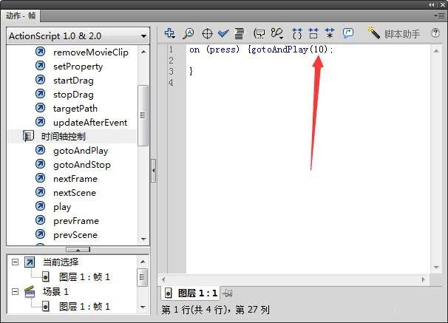Click line number 3 in the gutter
The height and width of the screenshot is (323, 448).
point(171,72)
